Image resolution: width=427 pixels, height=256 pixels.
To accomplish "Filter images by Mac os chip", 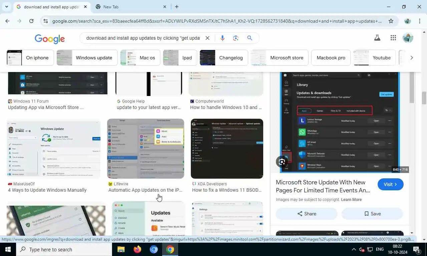I will click(x=140, y=58).
